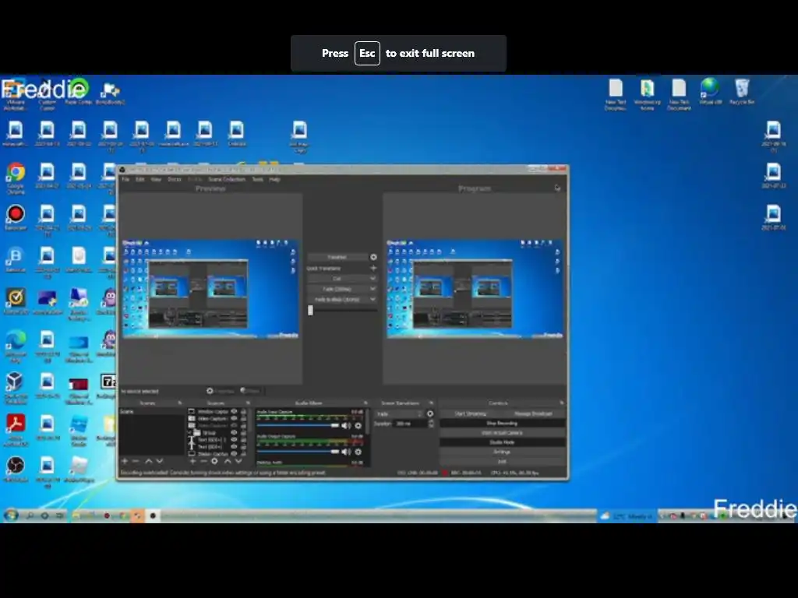Open OBS Studio desktop shortcut

click(16, 469)
